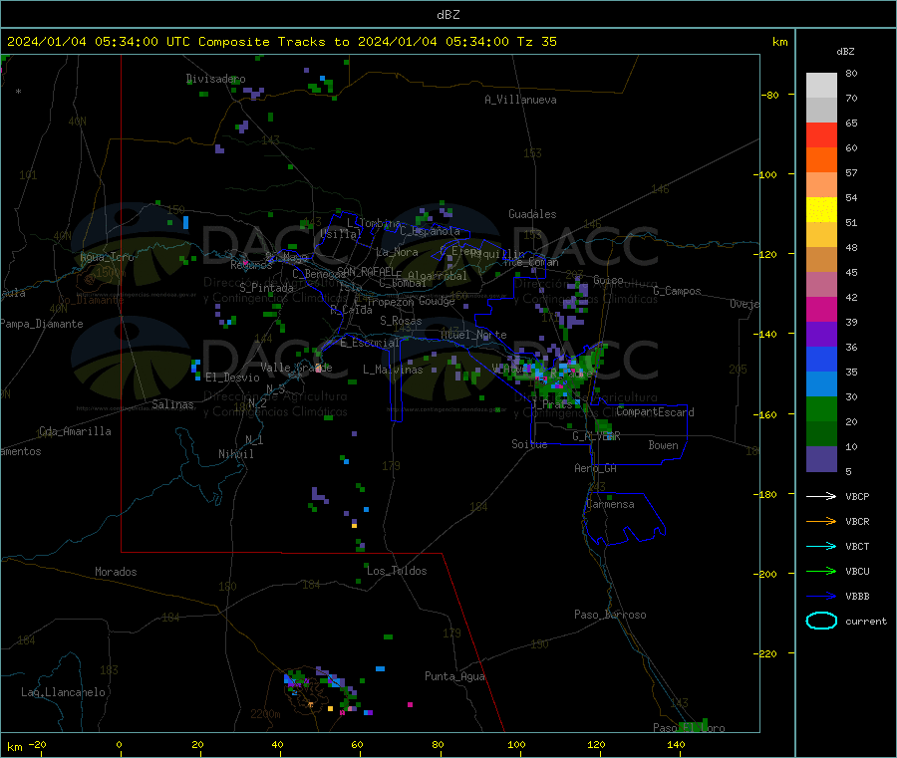Click the VBCR orange arrow legend icon

pos(821,521)
